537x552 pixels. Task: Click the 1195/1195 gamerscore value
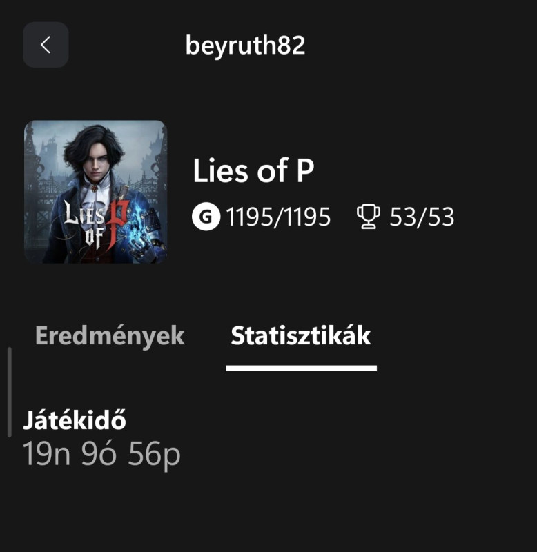(x=278, y=217)
